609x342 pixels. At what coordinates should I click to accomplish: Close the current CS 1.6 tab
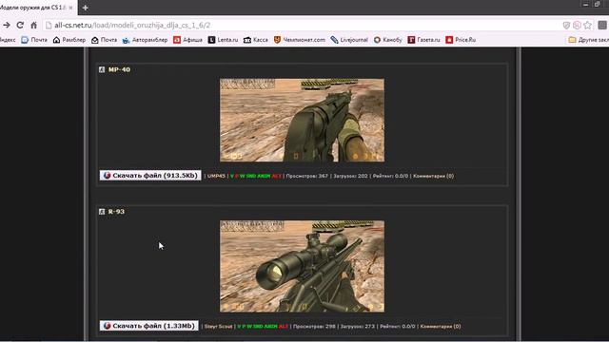click(x=70, y=8)
